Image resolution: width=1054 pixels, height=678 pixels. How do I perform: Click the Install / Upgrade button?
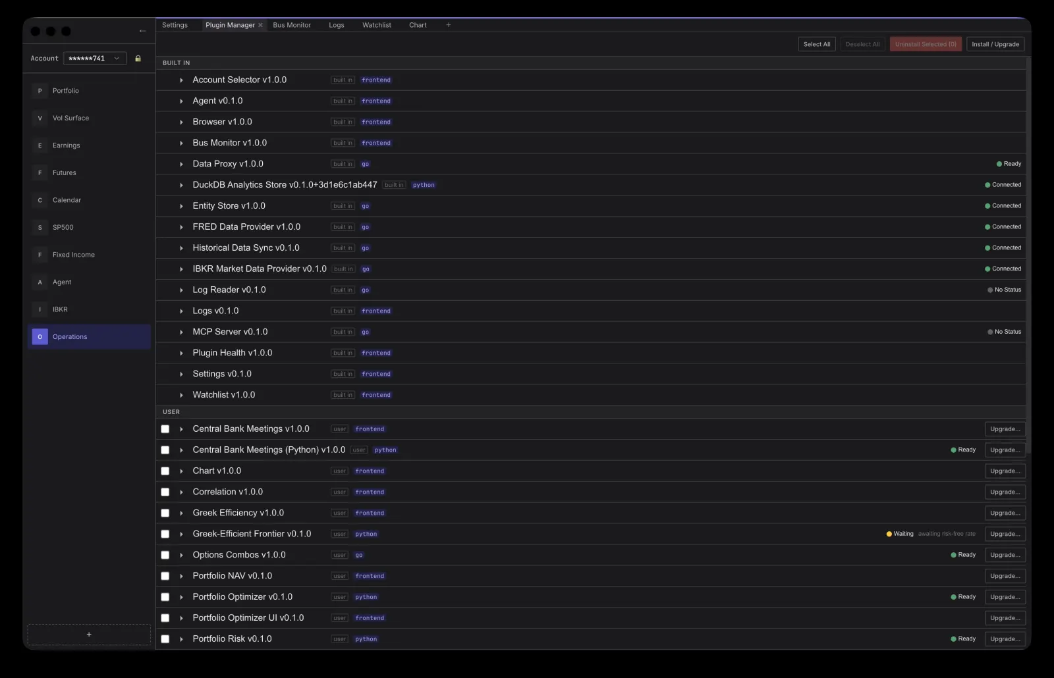click(x=995, y=44)
